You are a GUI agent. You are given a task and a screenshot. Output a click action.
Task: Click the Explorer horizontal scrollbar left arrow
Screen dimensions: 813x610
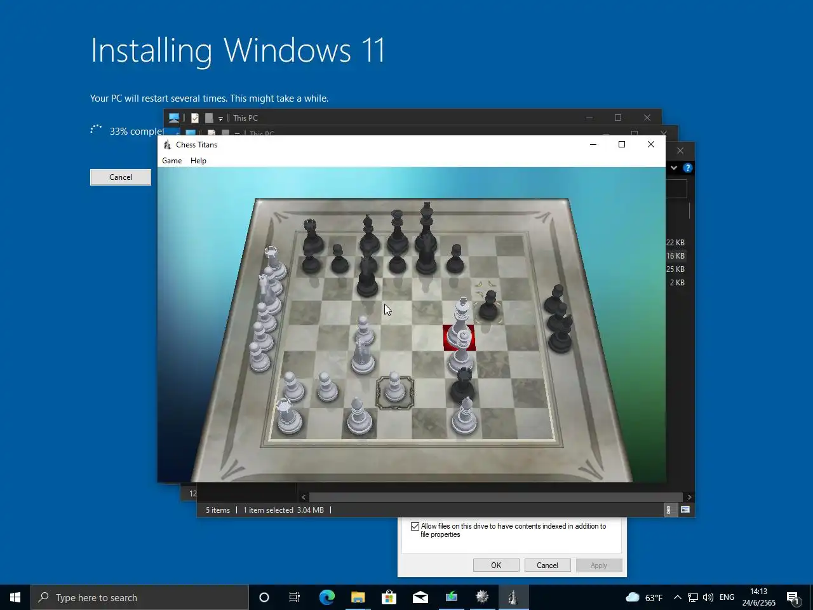pyautogui.click(x=304, y=497)
